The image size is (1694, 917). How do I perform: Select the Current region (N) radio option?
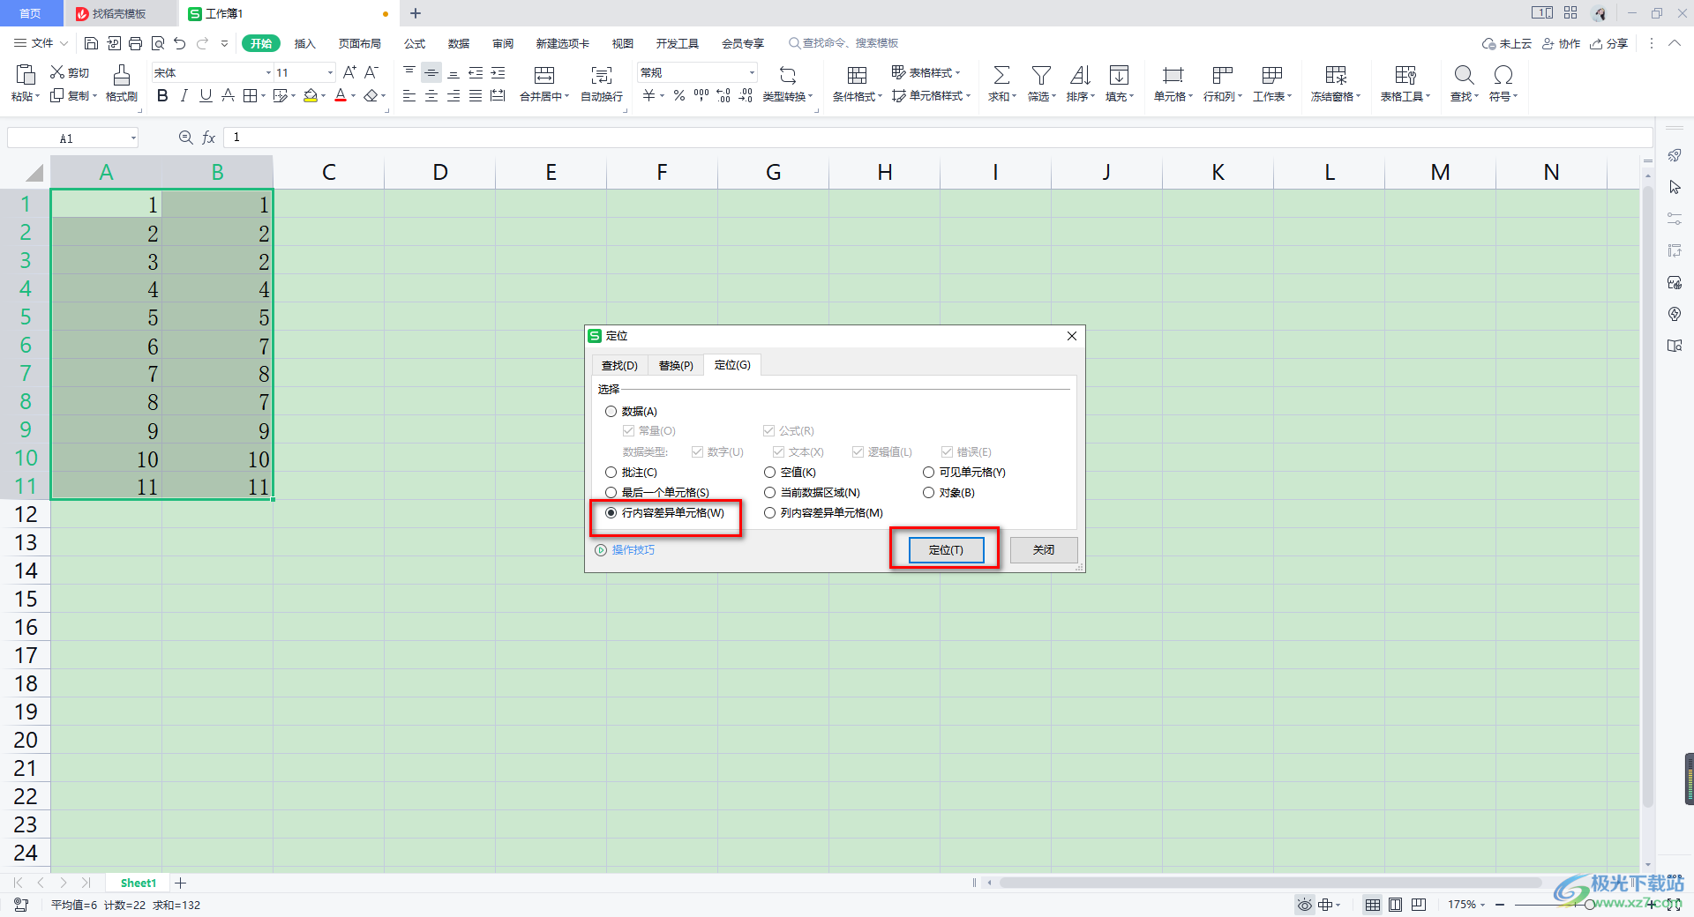769,493
